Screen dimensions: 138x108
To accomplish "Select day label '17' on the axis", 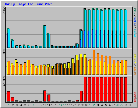I will coord(73,105).
